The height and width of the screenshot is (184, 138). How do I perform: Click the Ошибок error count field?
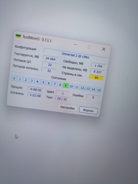click(93, 97)
